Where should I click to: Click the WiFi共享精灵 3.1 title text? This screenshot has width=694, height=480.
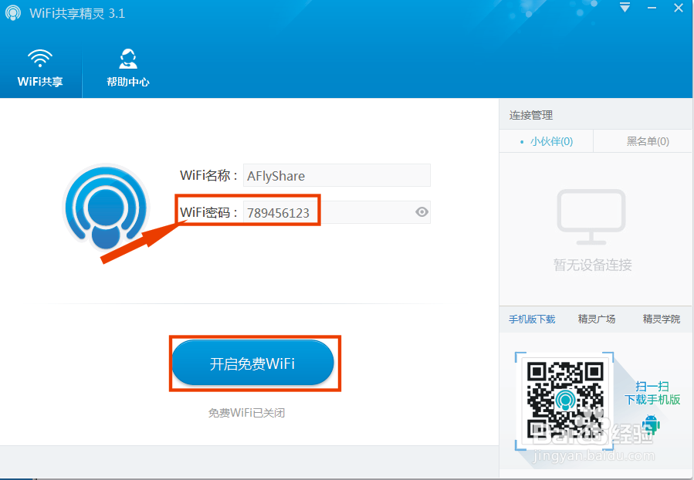(77, 13)
